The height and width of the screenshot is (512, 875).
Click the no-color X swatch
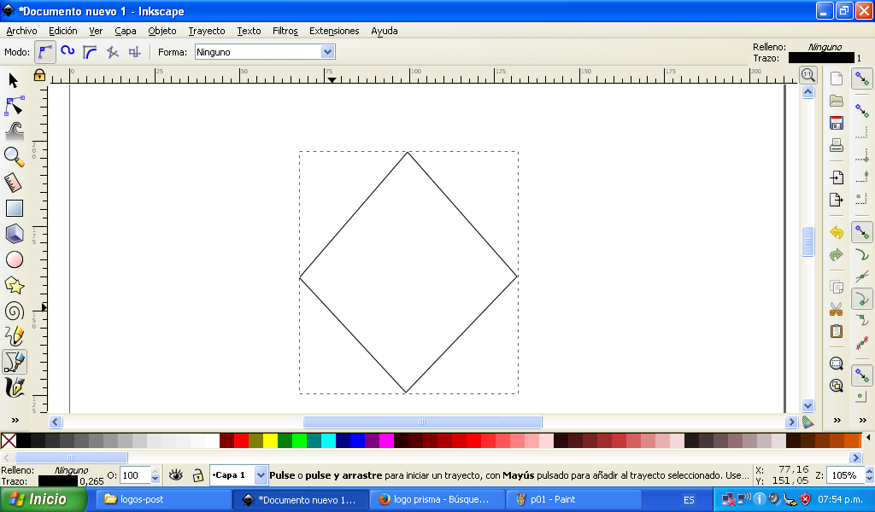pyautogui.click(x=9, y=440)
